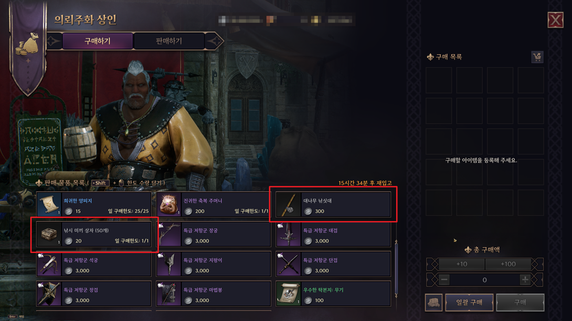This screenshot has height=321, width=572.
Task: Increase quantity with the plus button
Action: [525, 280]
